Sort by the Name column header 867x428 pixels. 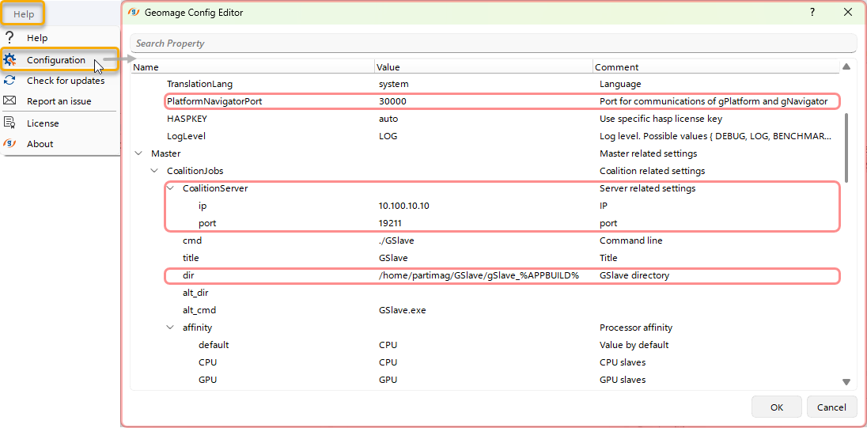(x=252, y=67)
